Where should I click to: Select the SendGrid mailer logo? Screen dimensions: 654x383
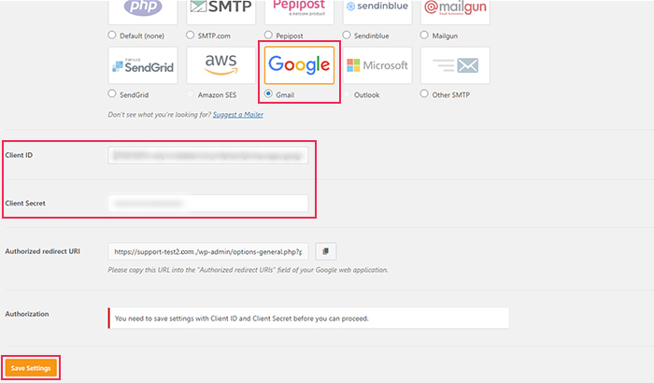click(143, 65)
